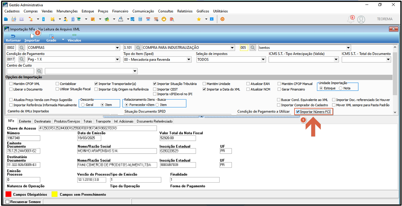Image resolution: width=402 pixels, height=206 pixels.
Task: Click the yellow star favorites icon
Action: pos(199,19)
